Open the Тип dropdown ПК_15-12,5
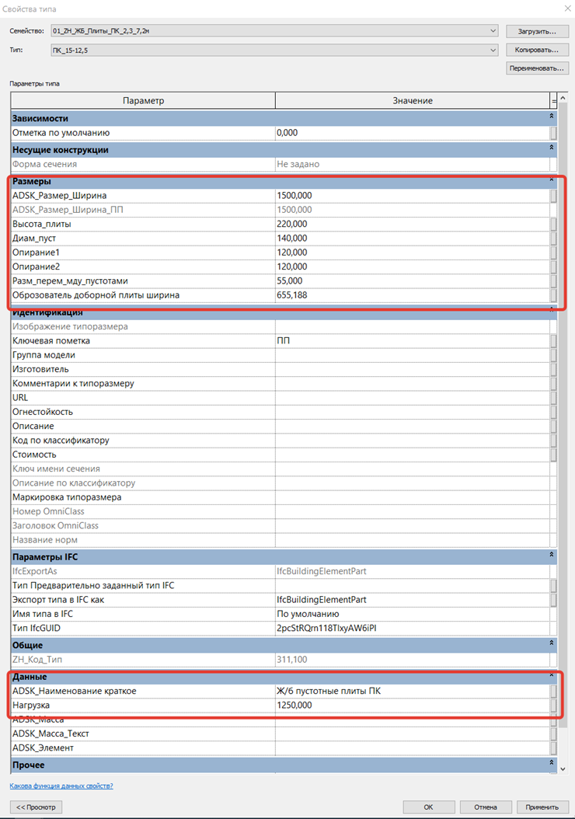Viewport: 575px width, 819px height. click(x=275, y=51)
